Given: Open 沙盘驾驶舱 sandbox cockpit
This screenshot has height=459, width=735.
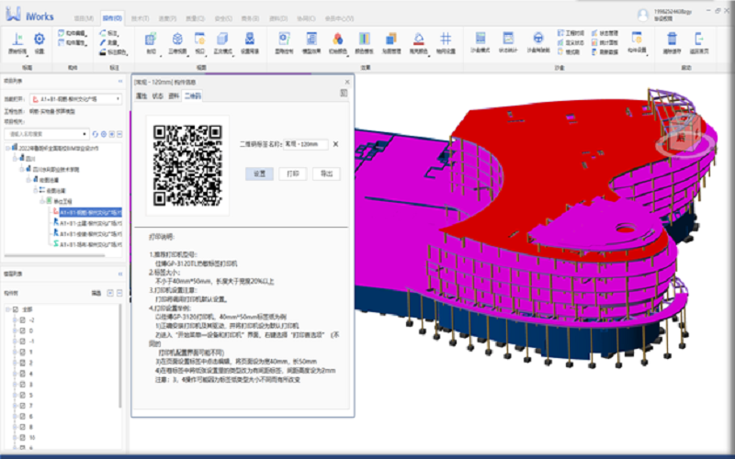Looking at the screenshot, I should click(538, 41).
